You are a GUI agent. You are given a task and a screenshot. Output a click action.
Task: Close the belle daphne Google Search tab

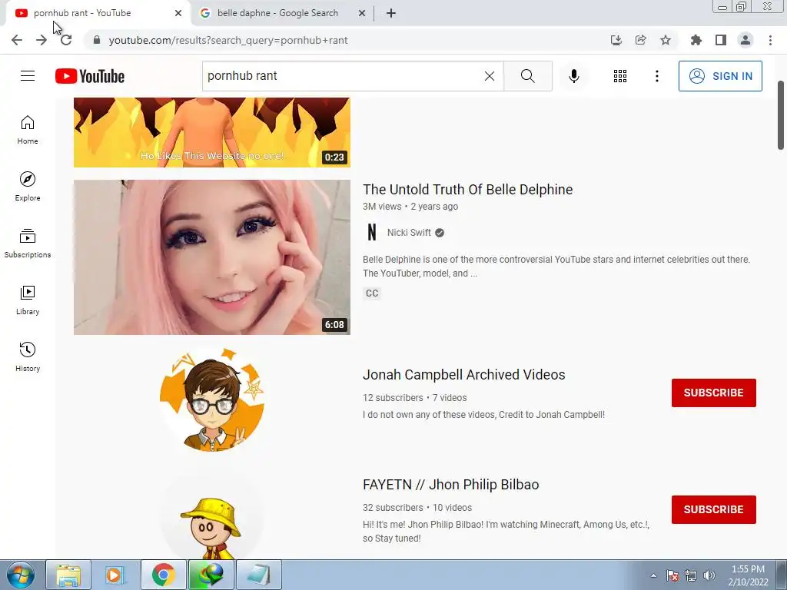click(362, 13)
